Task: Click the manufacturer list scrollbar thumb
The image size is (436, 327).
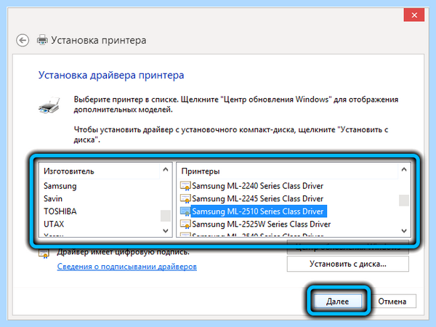Action: pos(166,216)
